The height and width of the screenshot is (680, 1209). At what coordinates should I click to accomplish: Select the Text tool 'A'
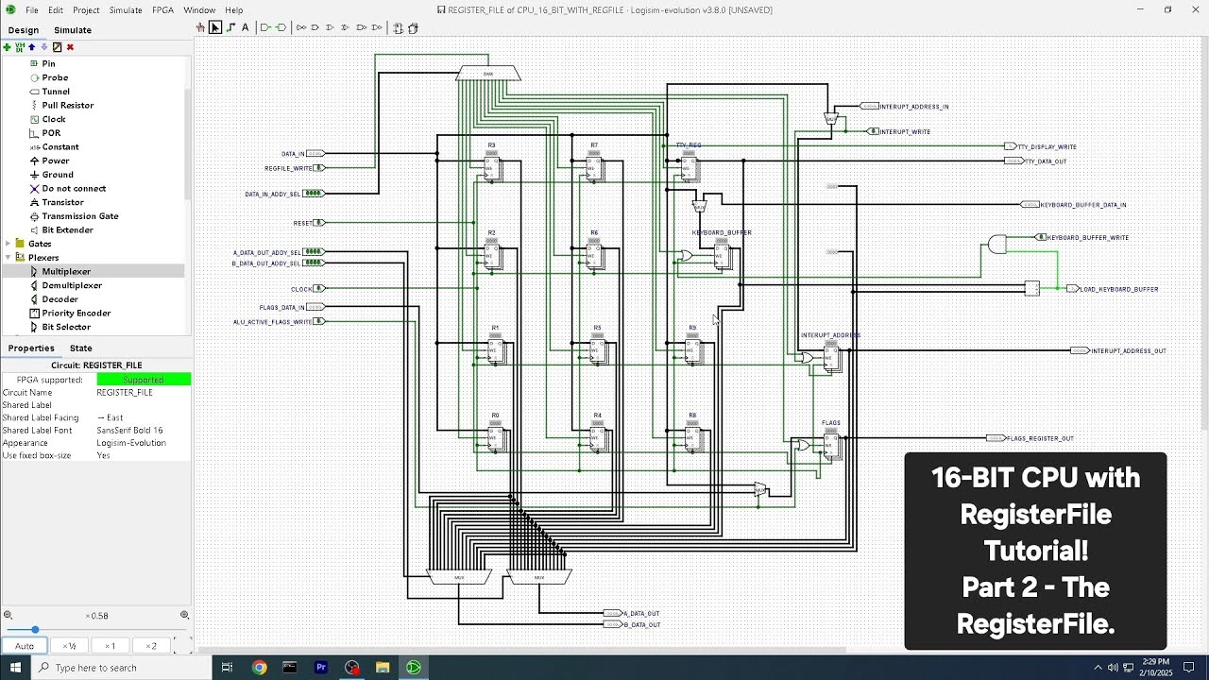tap(246, 27)
